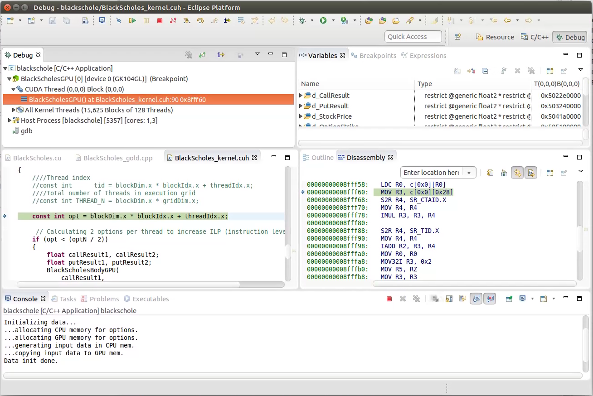Toggle Link with Active Debug Context in Disassembly
The image size is (593, 396).
coord(517,173)
